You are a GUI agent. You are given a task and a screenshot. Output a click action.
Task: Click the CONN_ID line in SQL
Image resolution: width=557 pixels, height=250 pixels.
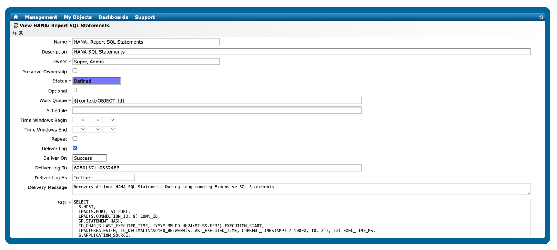point(119,216)
